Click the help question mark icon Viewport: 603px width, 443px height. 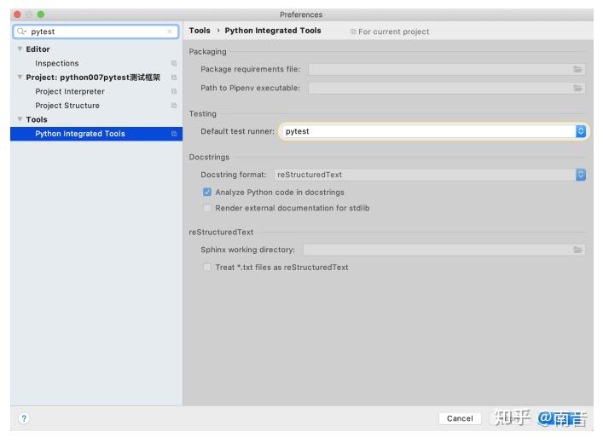(24, 418)
